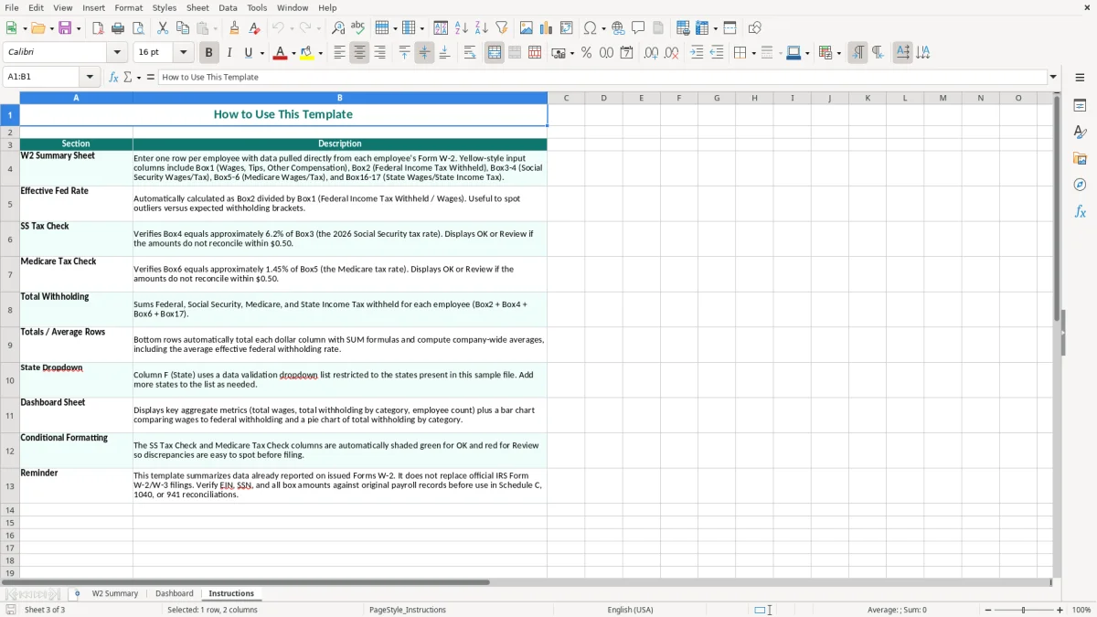Screen dimensions: 1097x617
Task: Open the underline style dropdown arrow
Action: point(261,53)
